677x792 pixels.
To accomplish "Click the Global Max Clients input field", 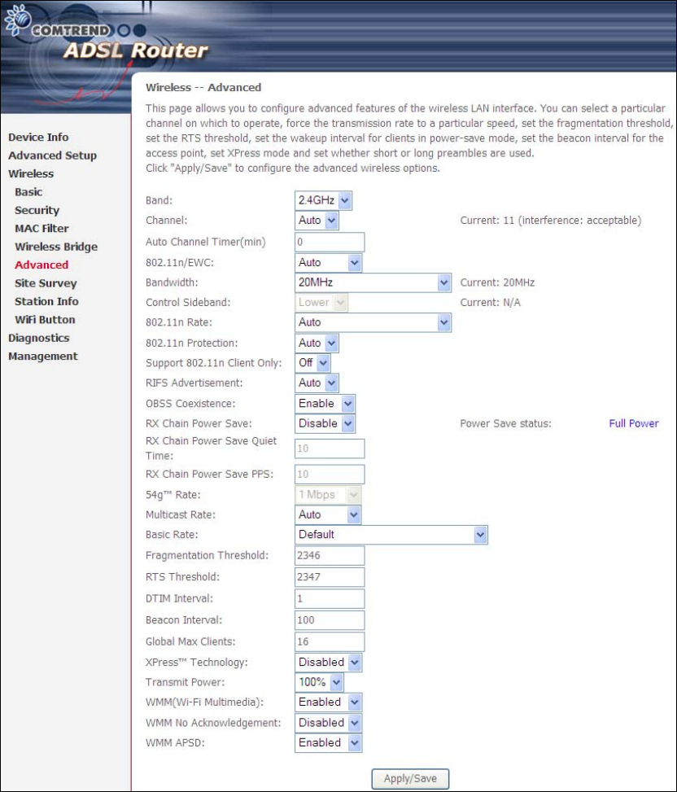I will point(330,642).
